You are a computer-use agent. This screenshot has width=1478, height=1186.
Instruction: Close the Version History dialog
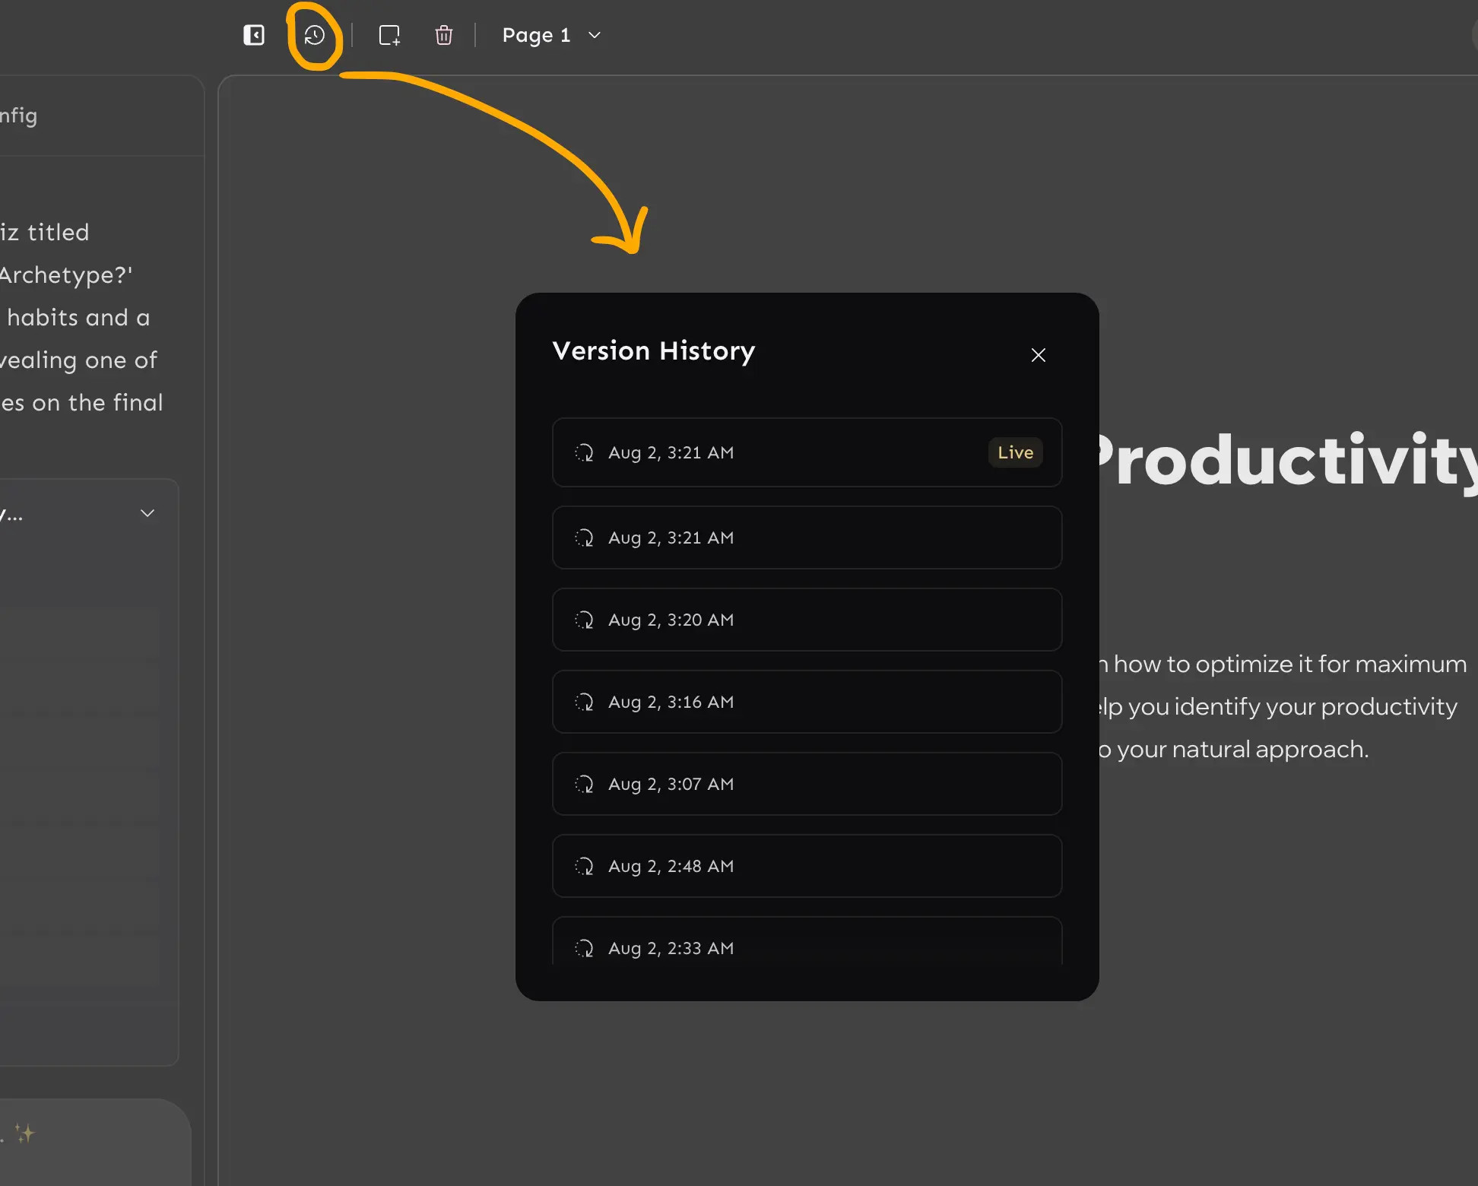pyautogui.click(x=1038, y=355)
